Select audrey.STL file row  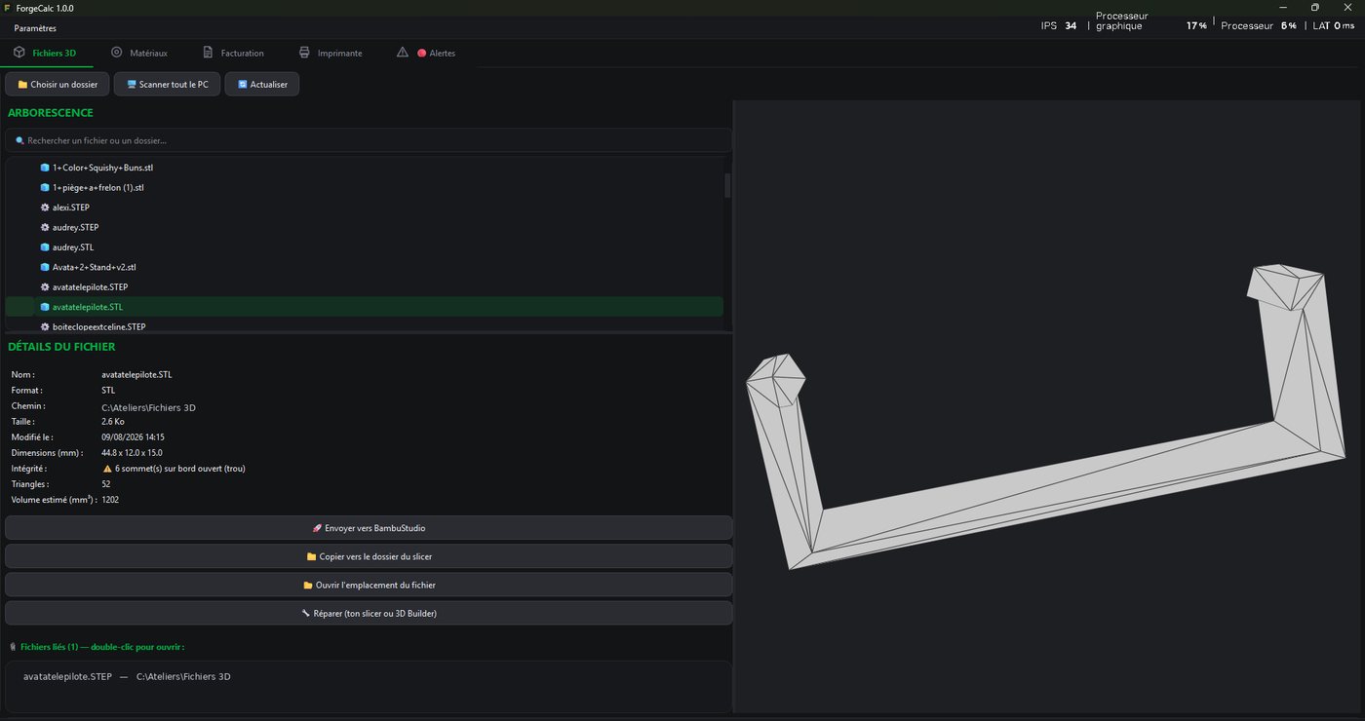coord(365,247)
